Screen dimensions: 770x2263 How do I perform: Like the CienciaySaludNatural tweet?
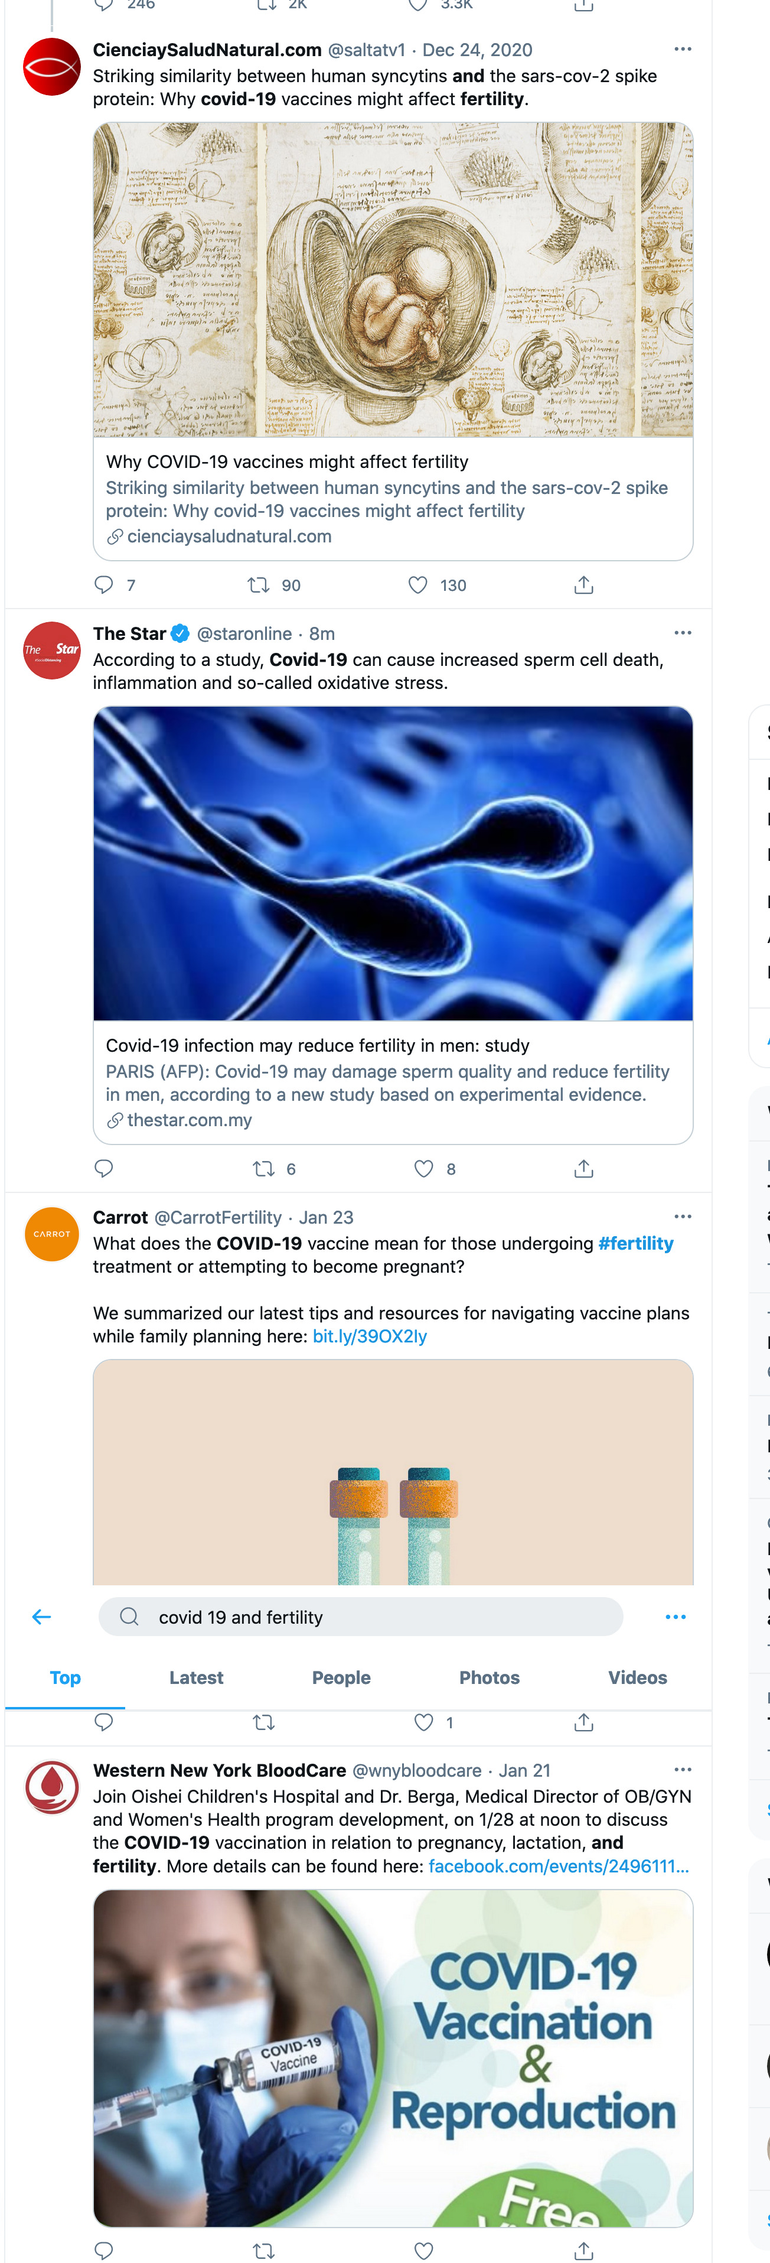[418, 585]
